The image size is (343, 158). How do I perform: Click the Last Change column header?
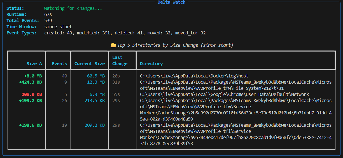point(120,60)
